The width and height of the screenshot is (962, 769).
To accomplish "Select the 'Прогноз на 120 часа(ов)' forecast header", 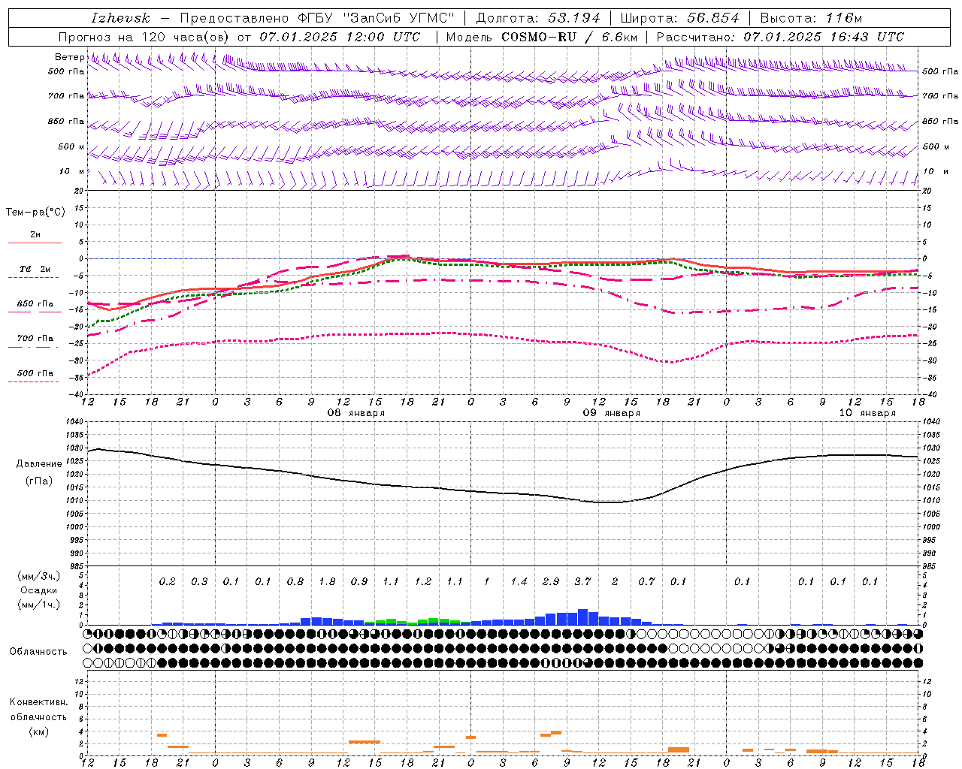I will click(x=144, y=37).
